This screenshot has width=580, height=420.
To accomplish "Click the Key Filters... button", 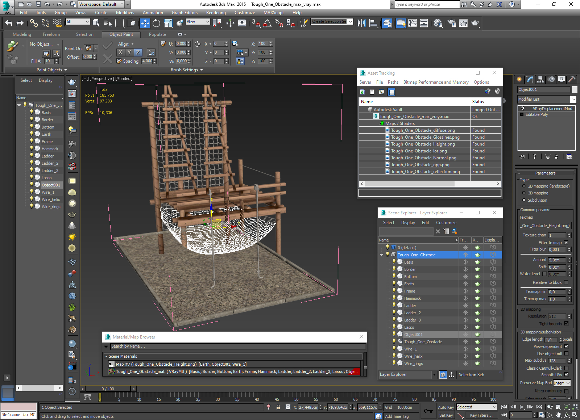I will pyautogui.click(x=481, y=415).
